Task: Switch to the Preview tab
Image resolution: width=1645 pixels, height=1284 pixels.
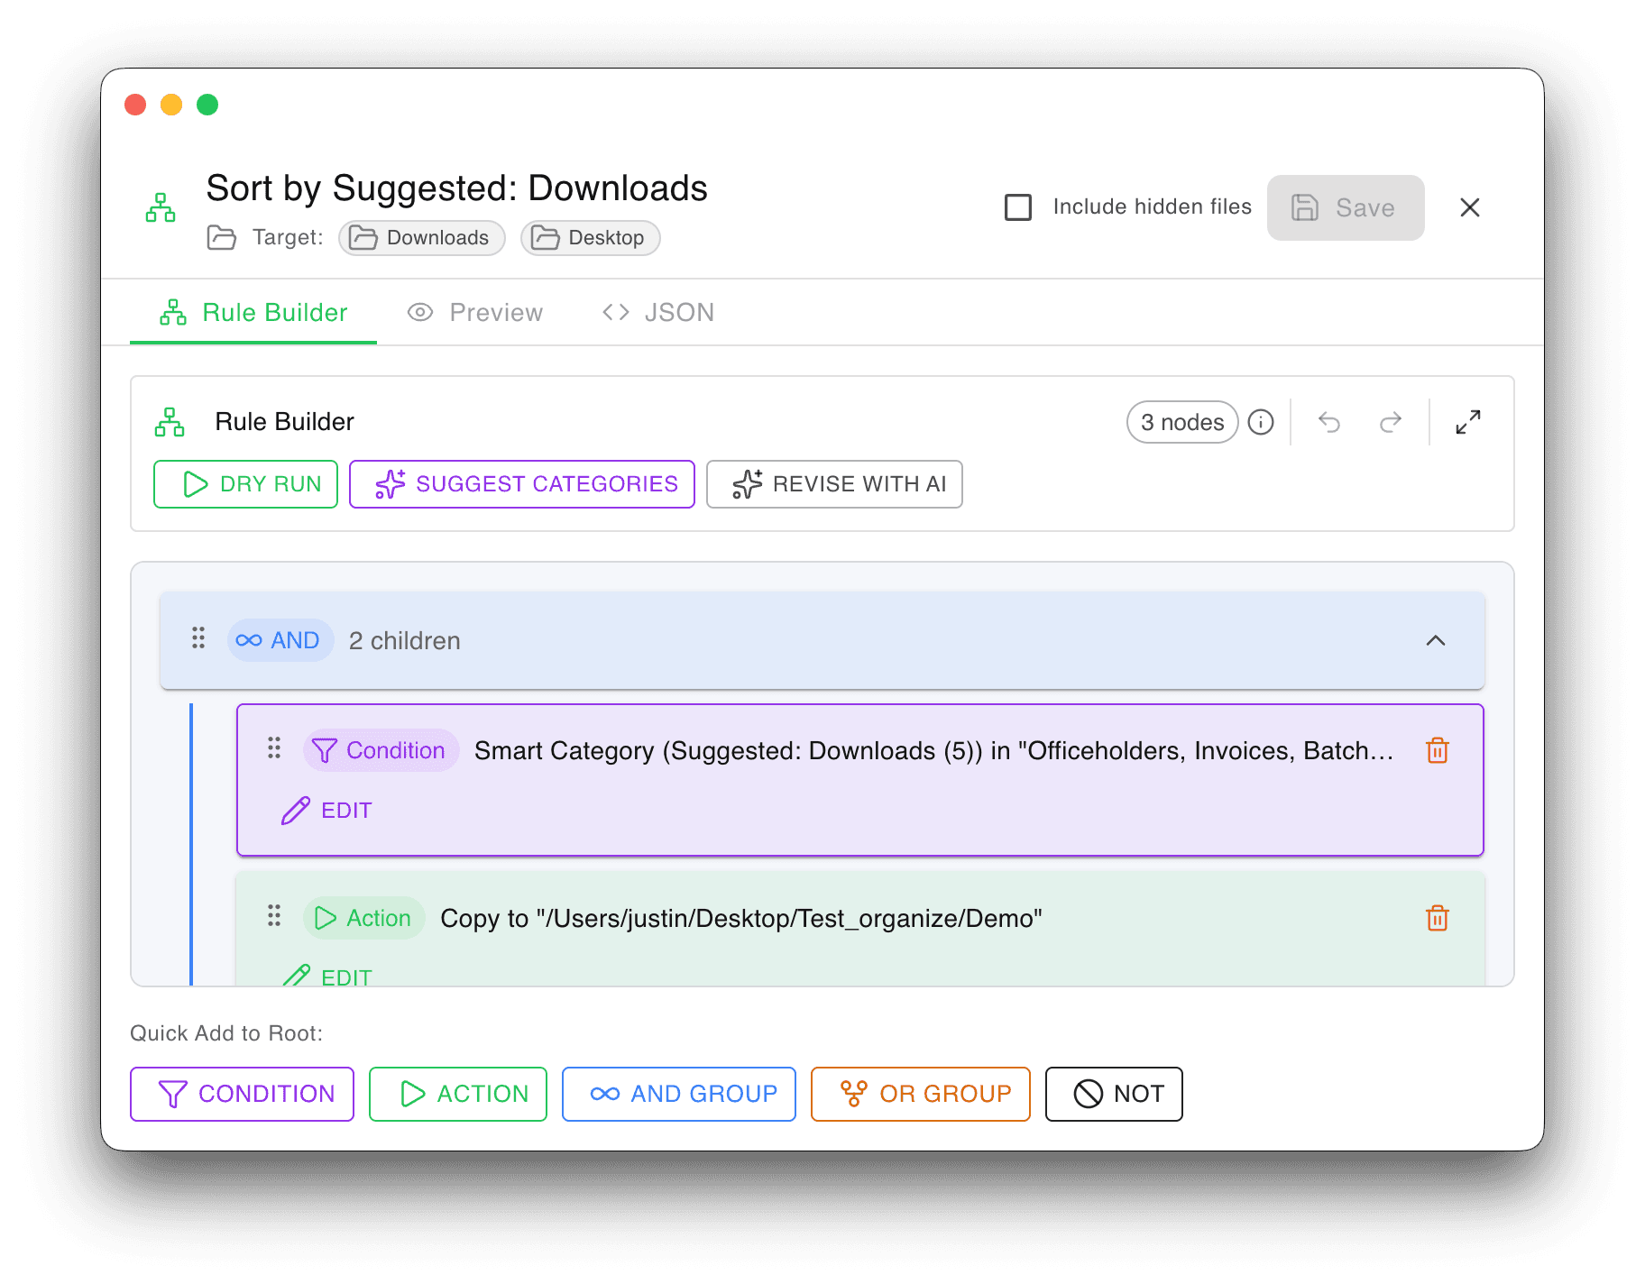Action: pyautogui.click(x=475, y=313)
